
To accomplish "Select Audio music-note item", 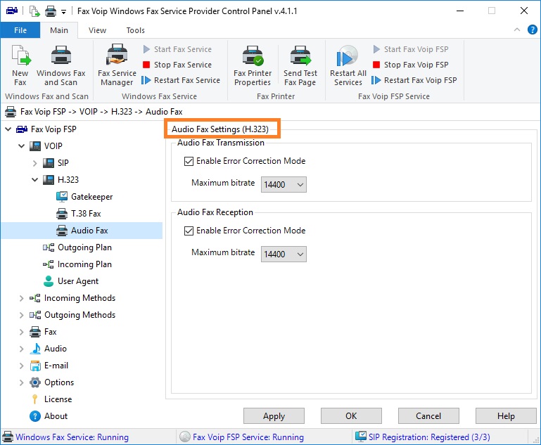I will pyautogui.click(x=48, y=349).
